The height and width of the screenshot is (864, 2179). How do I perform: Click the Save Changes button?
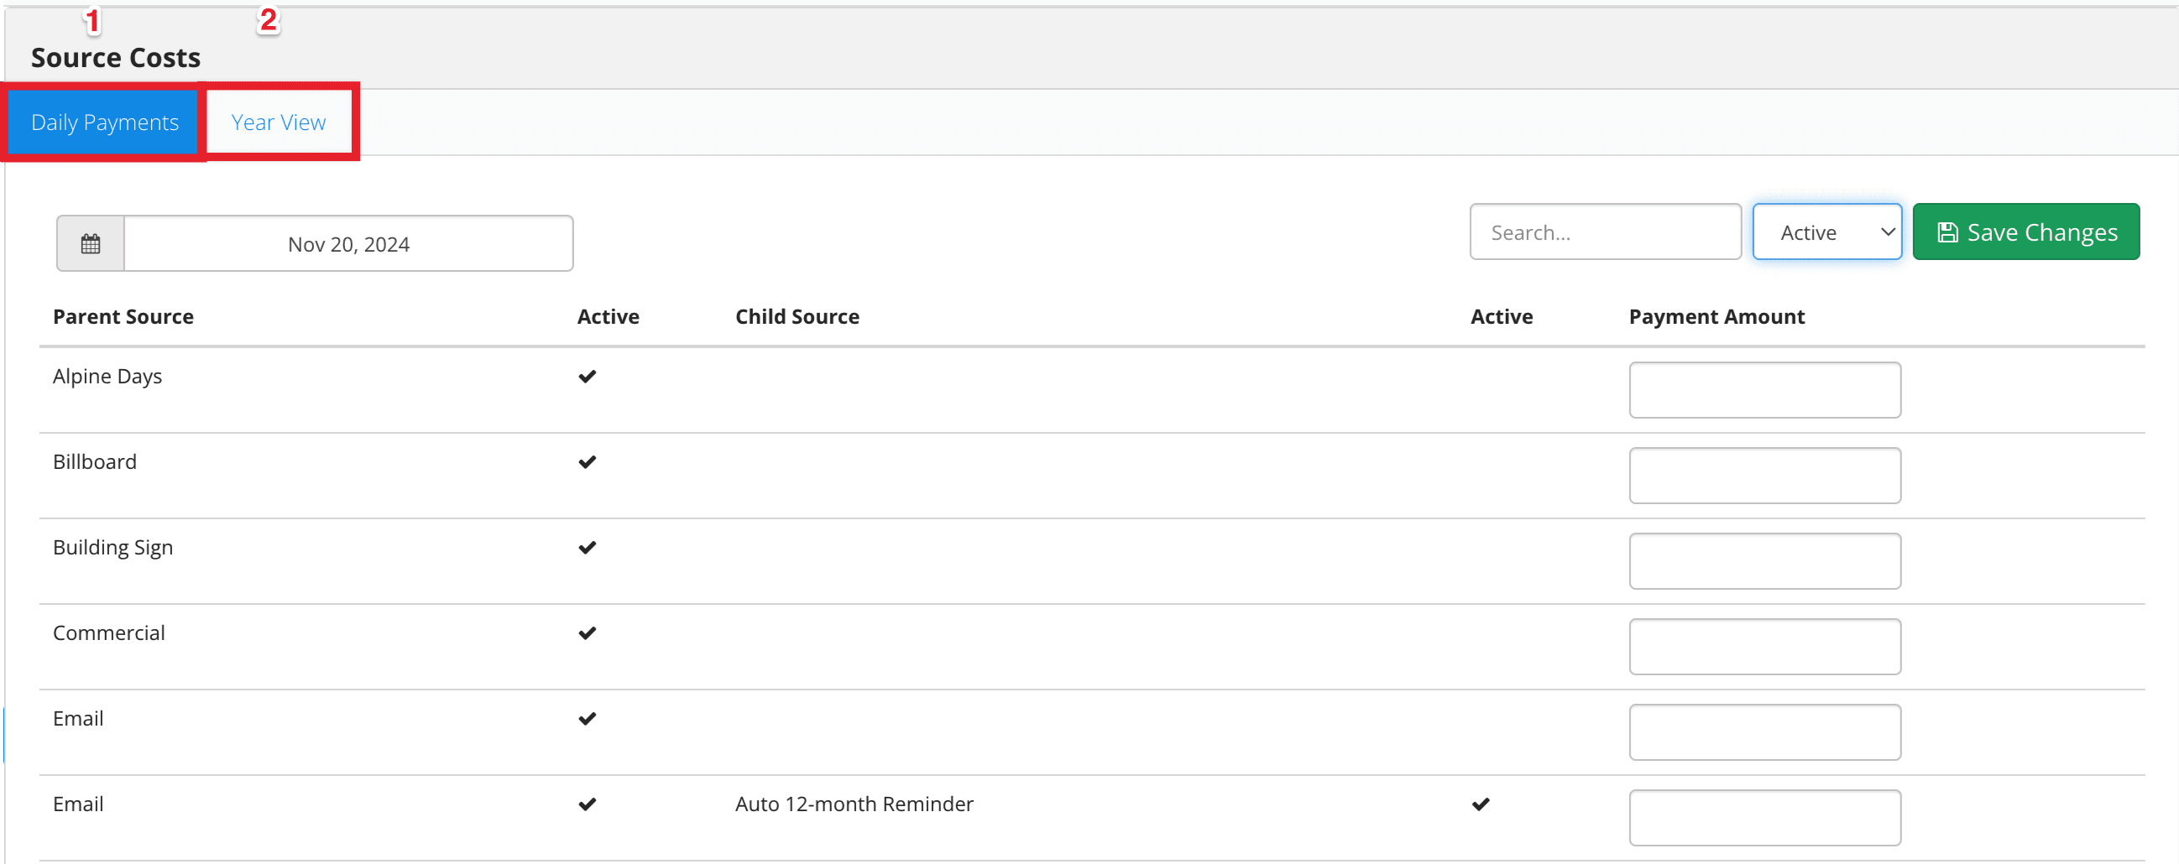point(2026,232)
